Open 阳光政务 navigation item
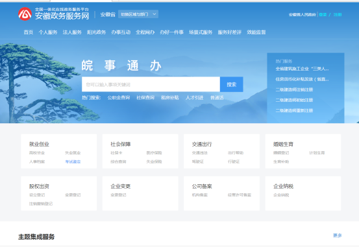359x247 pixels. coord(96,32)
